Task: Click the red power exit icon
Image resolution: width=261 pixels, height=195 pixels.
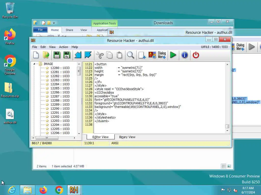Action: point(196,55)
